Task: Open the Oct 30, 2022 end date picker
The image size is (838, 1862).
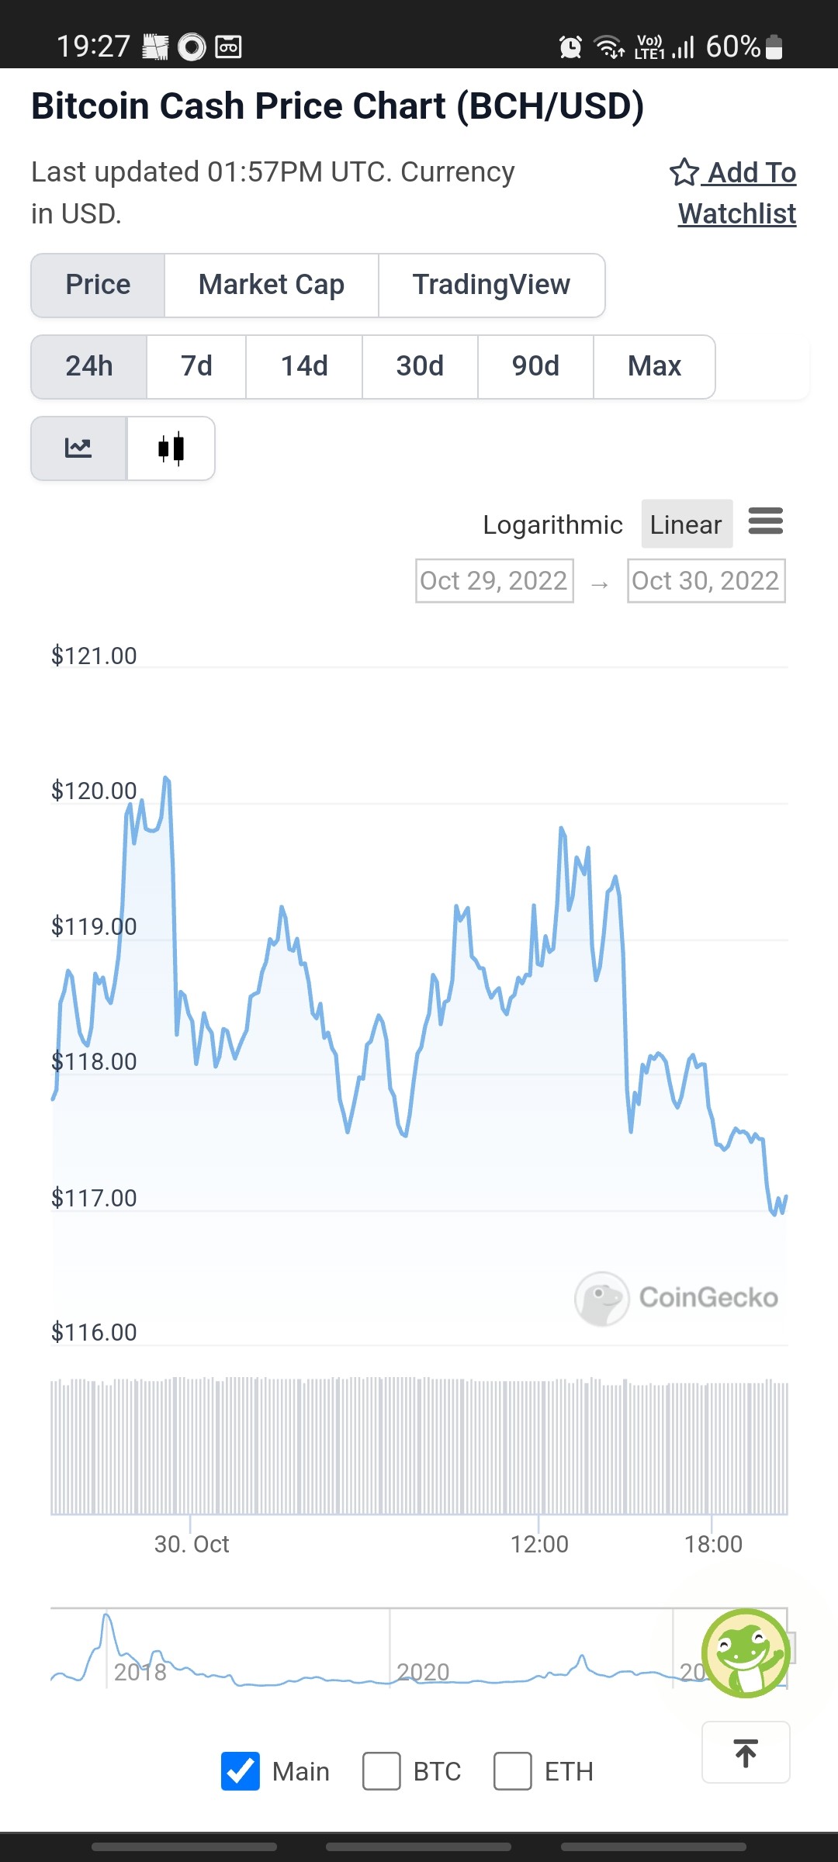Action: click(x=706, y=580)
